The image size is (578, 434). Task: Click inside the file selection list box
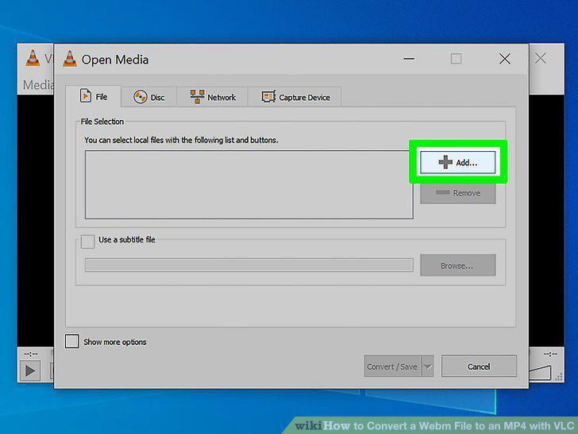click(x=249, y=184)
